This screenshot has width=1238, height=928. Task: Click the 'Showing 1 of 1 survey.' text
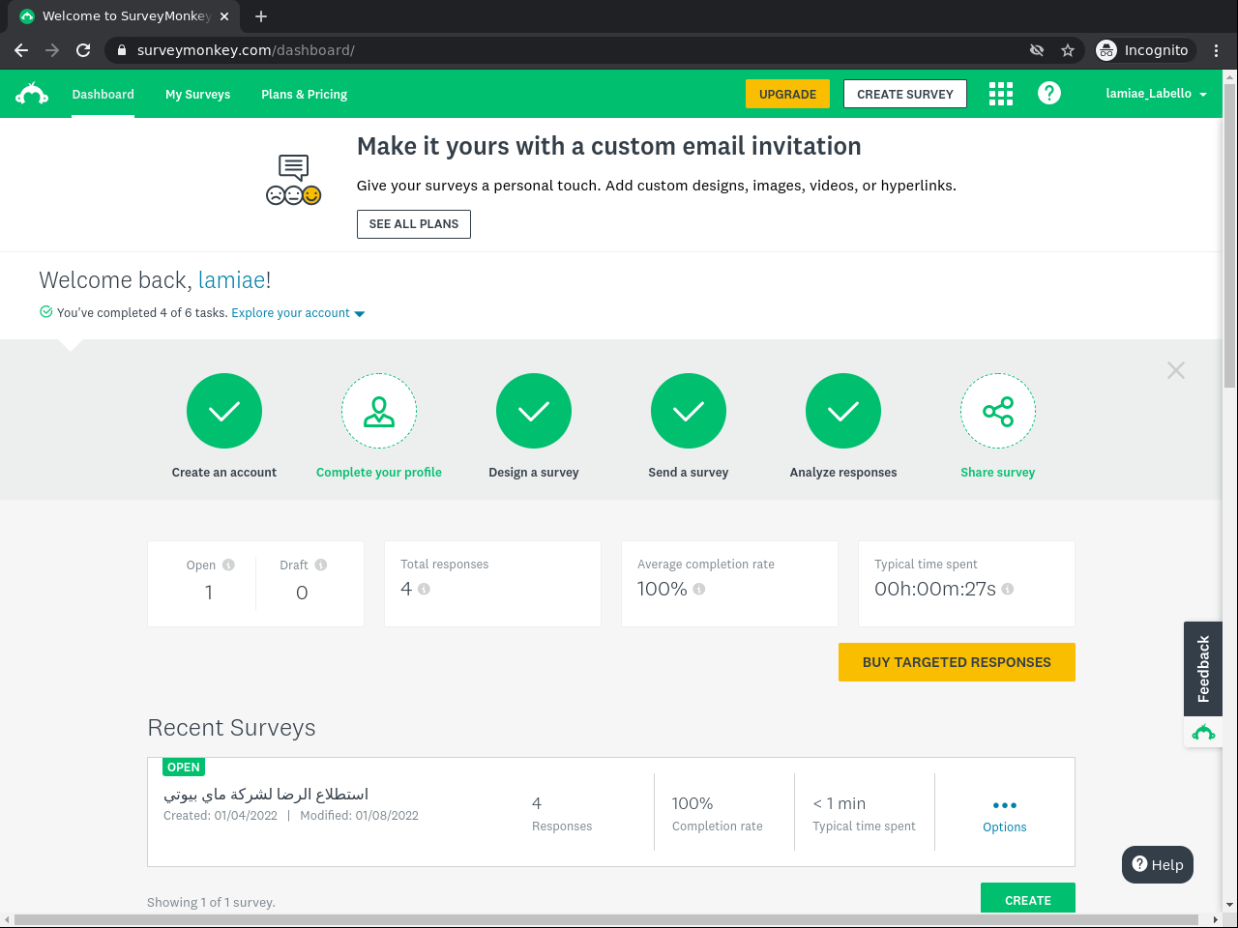(211, 903)
